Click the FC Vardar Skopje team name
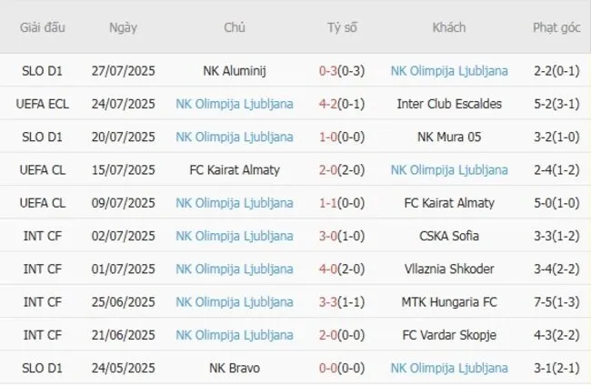This screenshot has height=387, width=591. pos(449,334)
